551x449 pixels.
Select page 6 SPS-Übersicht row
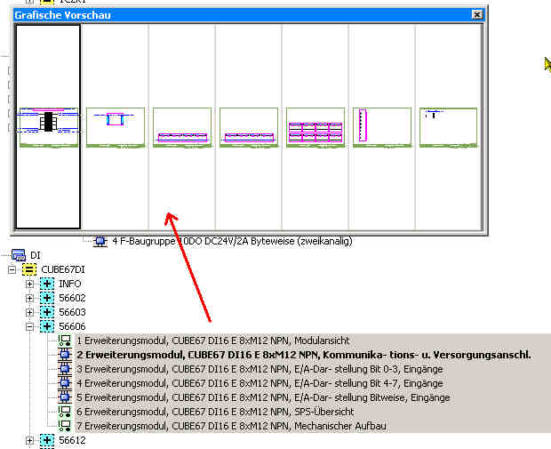[x=215, y=412]
